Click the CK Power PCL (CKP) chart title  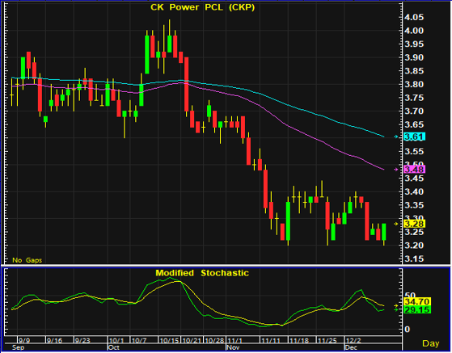click(x=203, y=7)
